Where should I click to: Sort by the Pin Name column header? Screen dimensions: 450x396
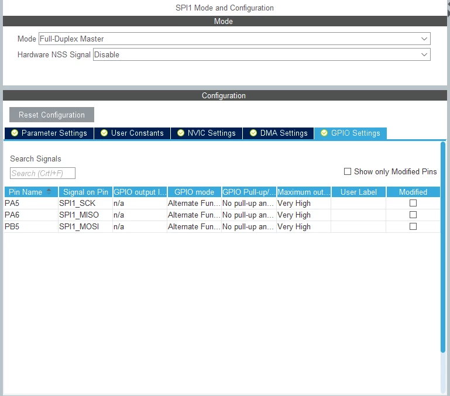(31, 192)
